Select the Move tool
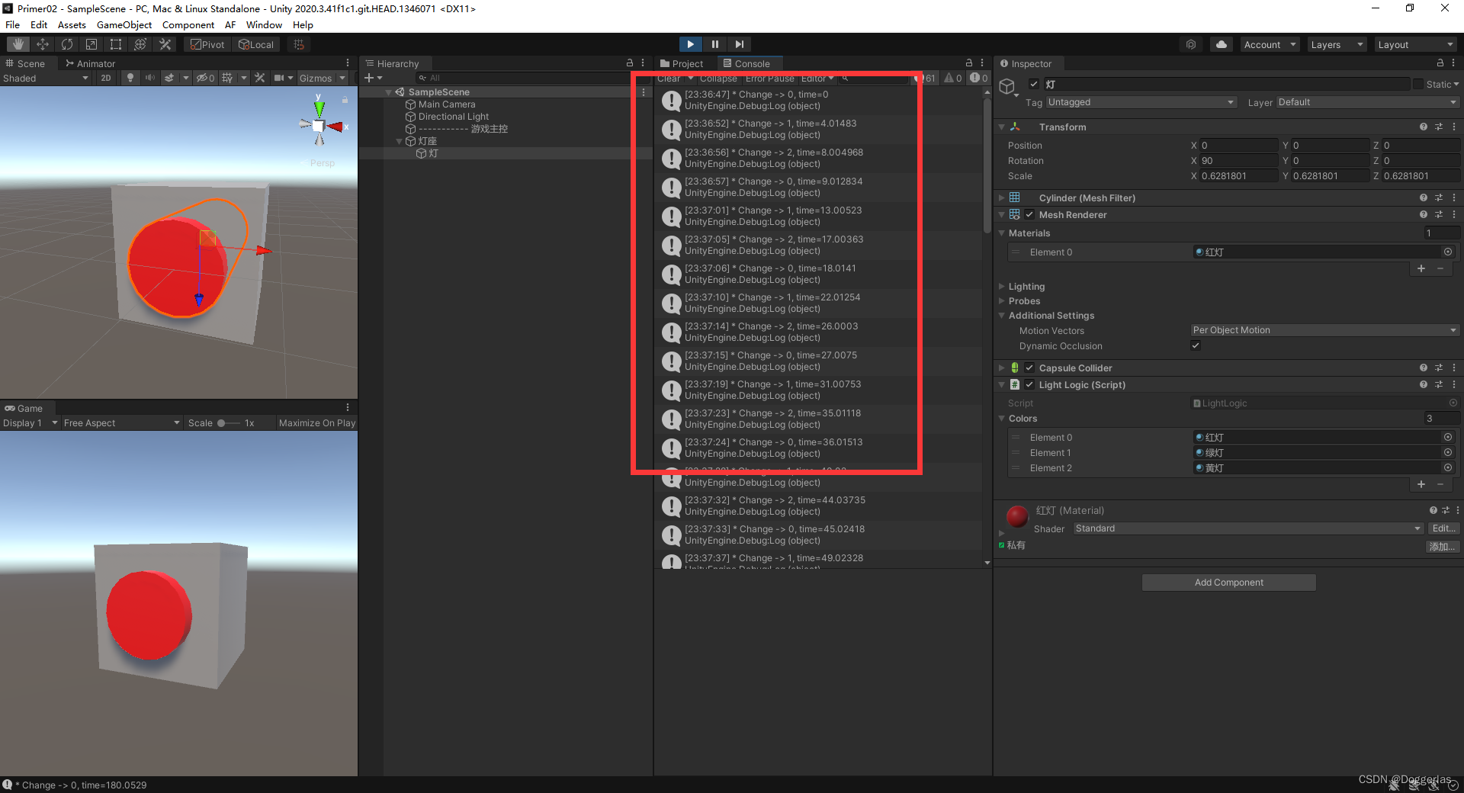 click(x=43, y=44)
